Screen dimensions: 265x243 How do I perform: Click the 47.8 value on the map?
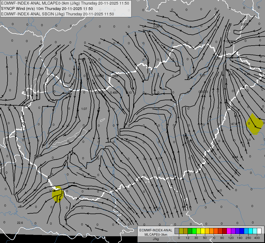pos(234,124)
